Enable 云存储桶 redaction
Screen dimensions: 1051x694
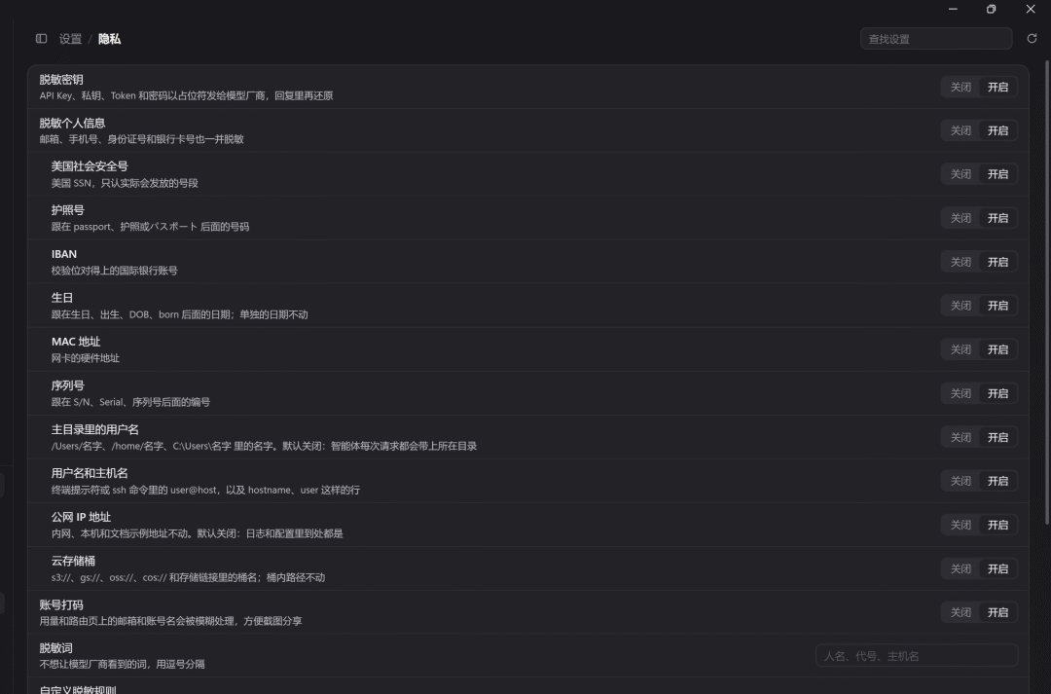pyautogui.click(x=998, y=569)
